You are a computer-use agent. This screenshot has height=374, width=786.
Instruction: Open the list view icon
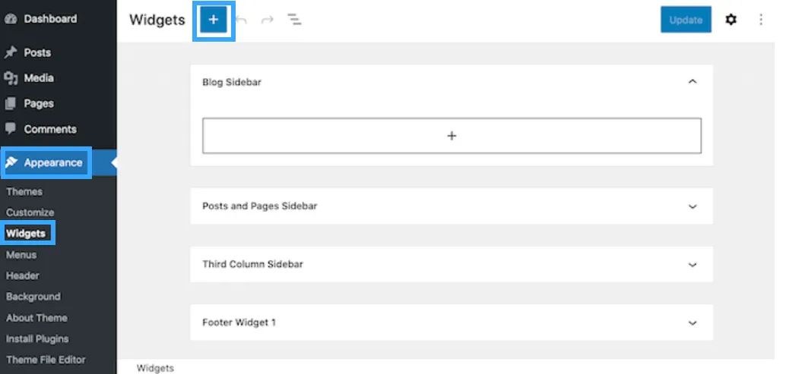(294, 20)
